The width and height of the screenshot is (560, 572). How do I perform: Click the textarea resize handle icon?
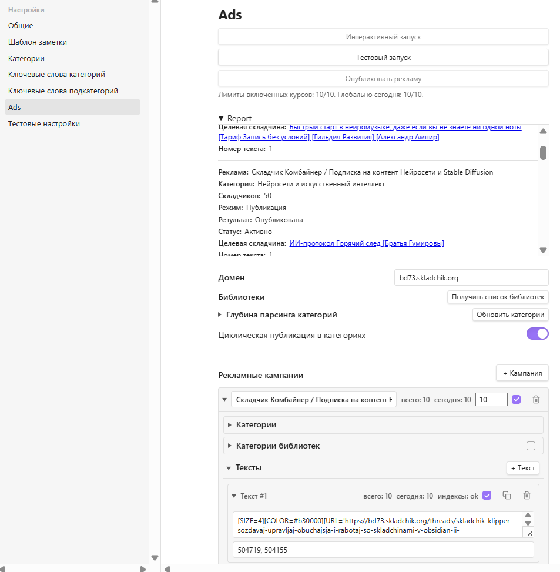(x=528, y=533)
